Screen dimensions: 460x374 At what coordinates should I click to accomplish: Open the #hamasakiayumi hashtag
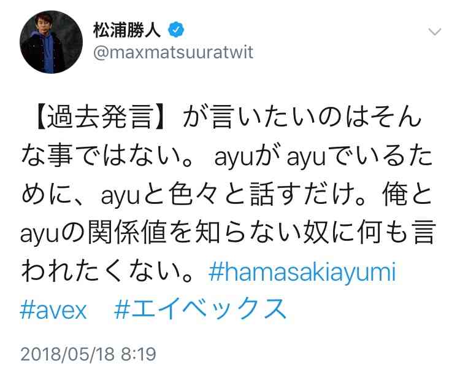coord(302,273)
